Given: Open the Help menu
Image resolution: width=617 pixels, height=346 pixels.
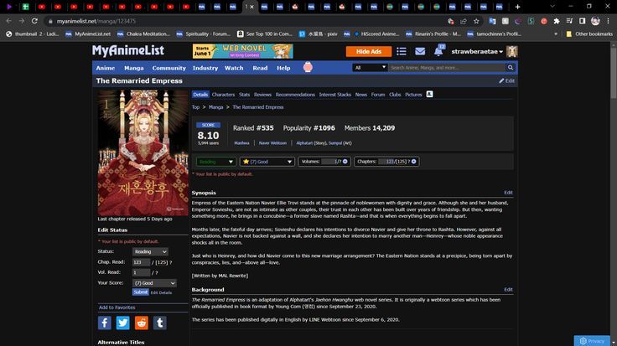Looking at the screenshot, I should click(x=283, y=68).
